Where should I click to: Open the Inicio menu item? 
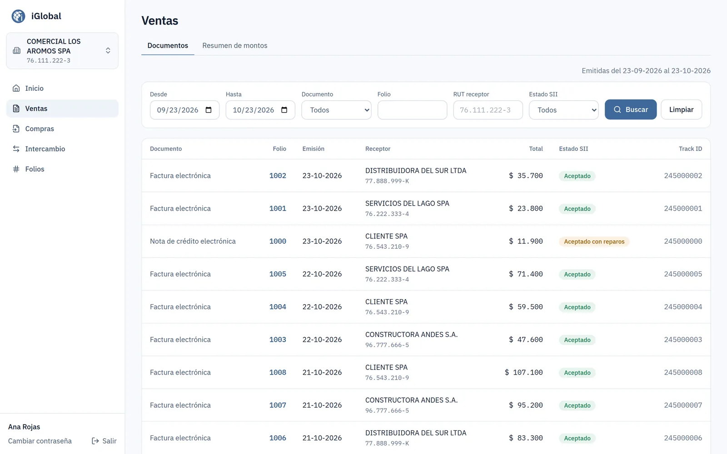tap(62, 88)
